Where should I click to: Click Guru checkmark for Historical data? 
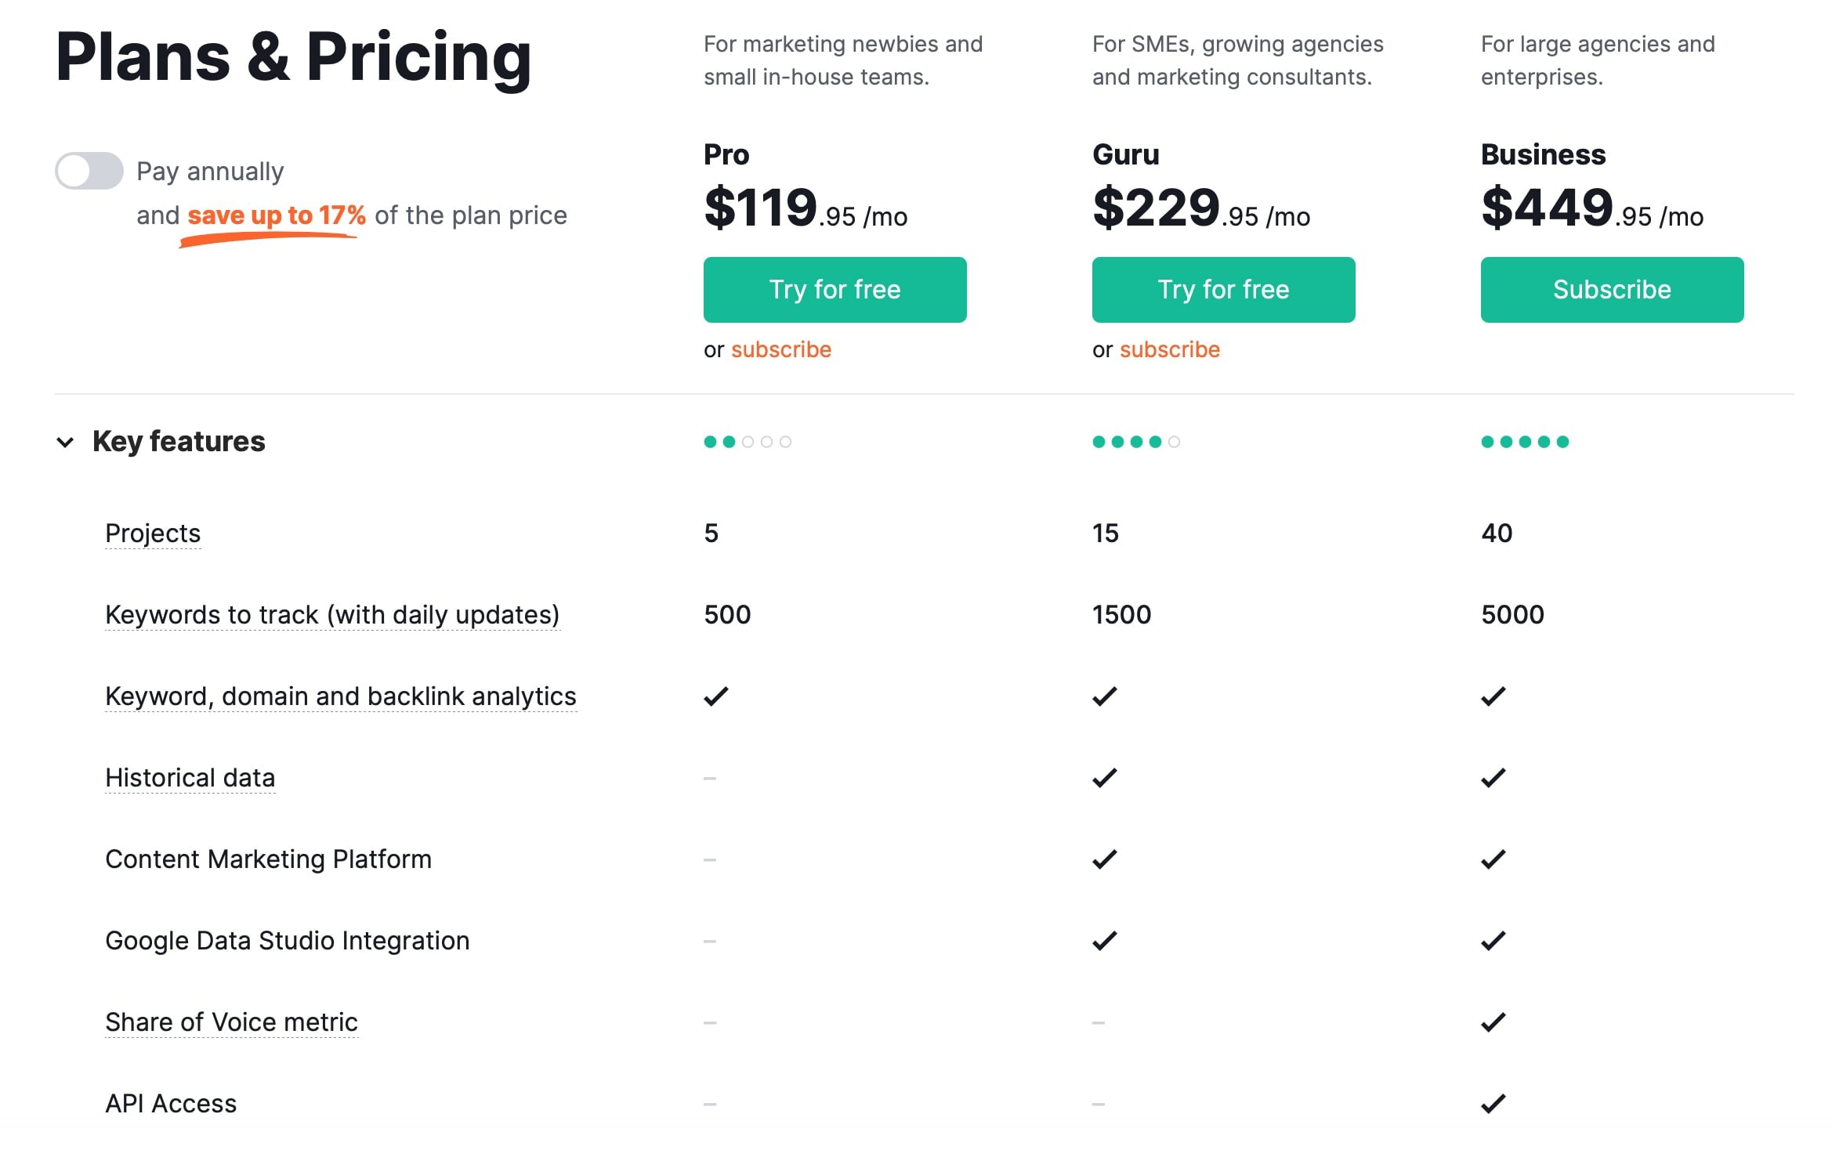pos(1105,778)
